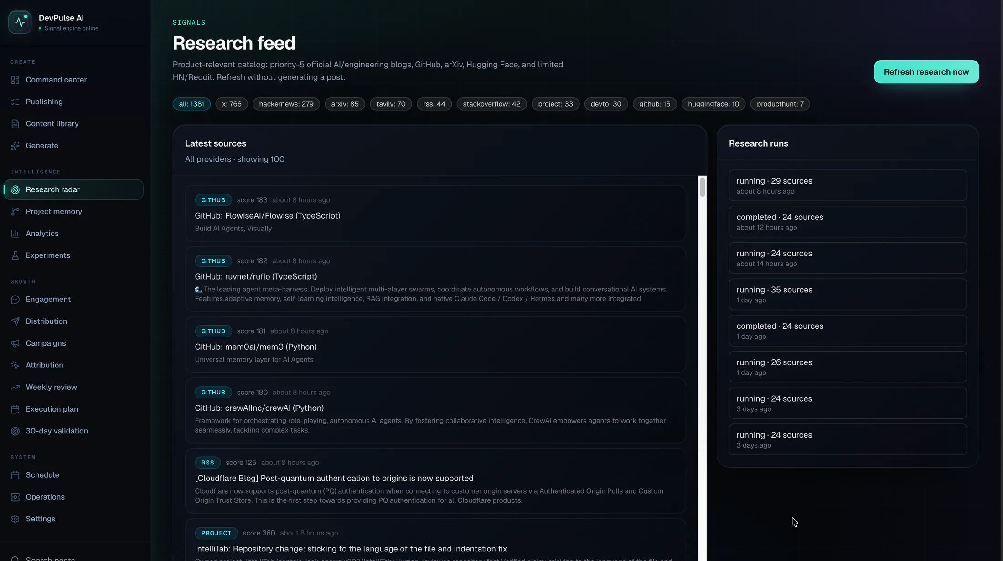Click Refresh research now button
The image size is (1003, 561).
pyautogui.click(x=926, y=72)
